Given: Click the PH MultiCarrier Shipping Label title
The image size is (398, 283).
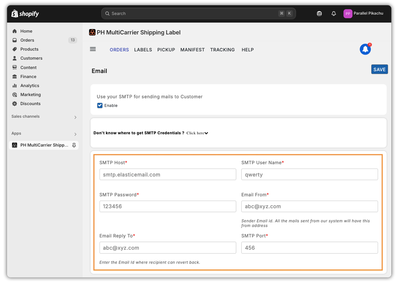Looking at the screenshot, I should (x=139, y=32).
